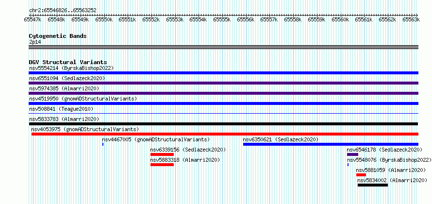
Task: Select the tiny blue nsv4467005 marker
Action: (103, 144)
